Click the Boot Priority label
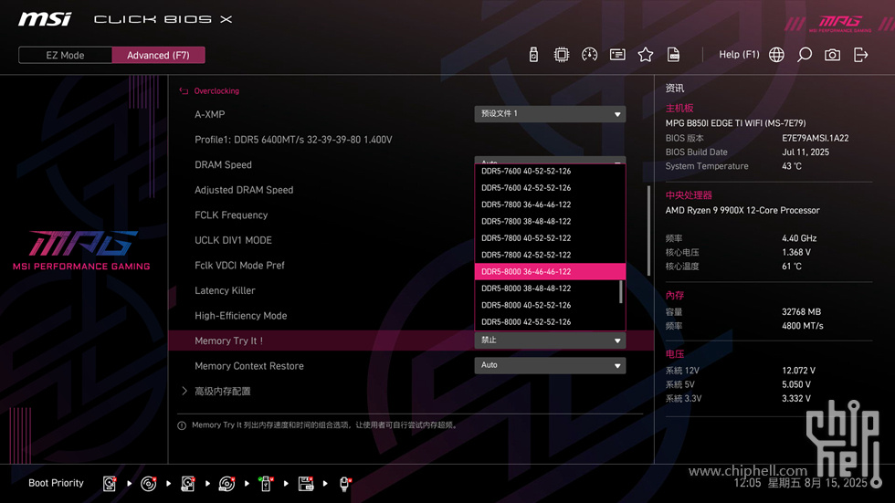 [56, 483]
